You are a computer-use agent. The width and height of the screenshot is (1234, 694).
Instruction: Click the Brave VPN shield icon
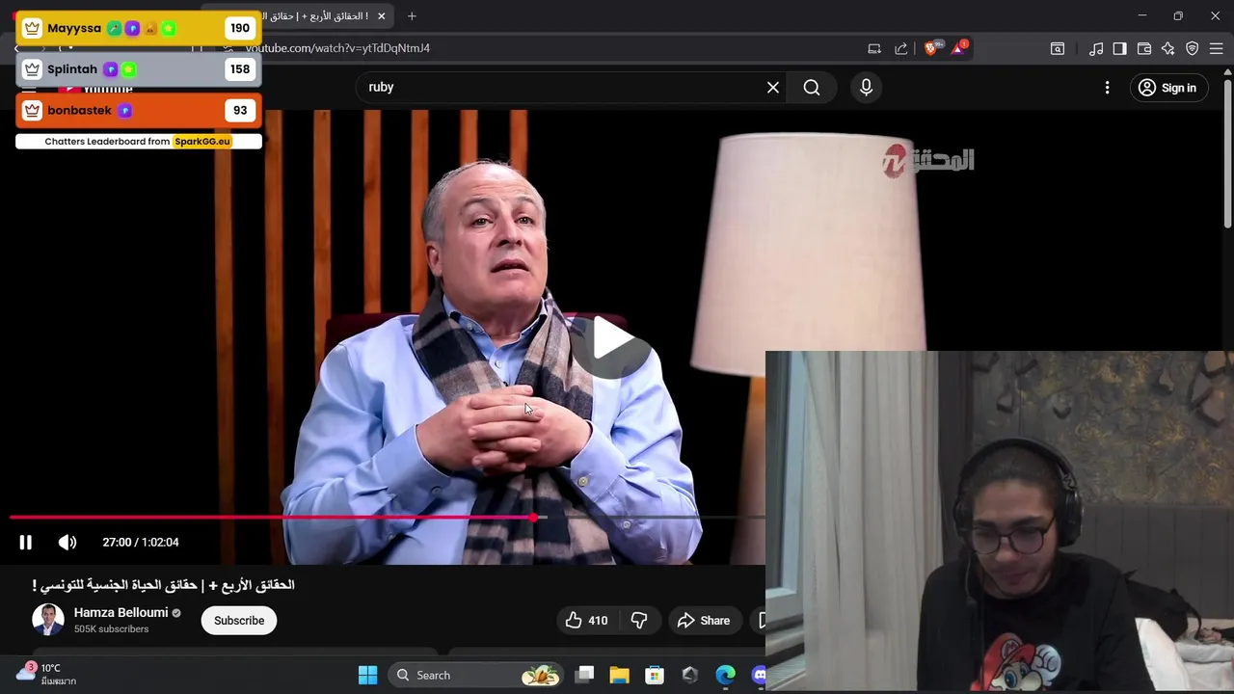point(1193,48)
